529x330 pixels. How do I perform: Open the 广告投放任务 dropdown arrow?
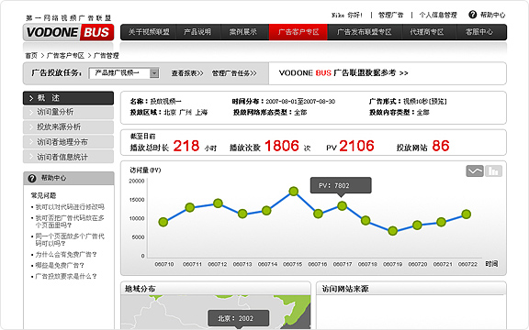click(154, 73)
